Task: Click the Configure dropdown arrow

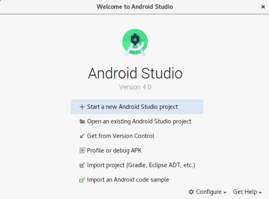Action: 225,193
